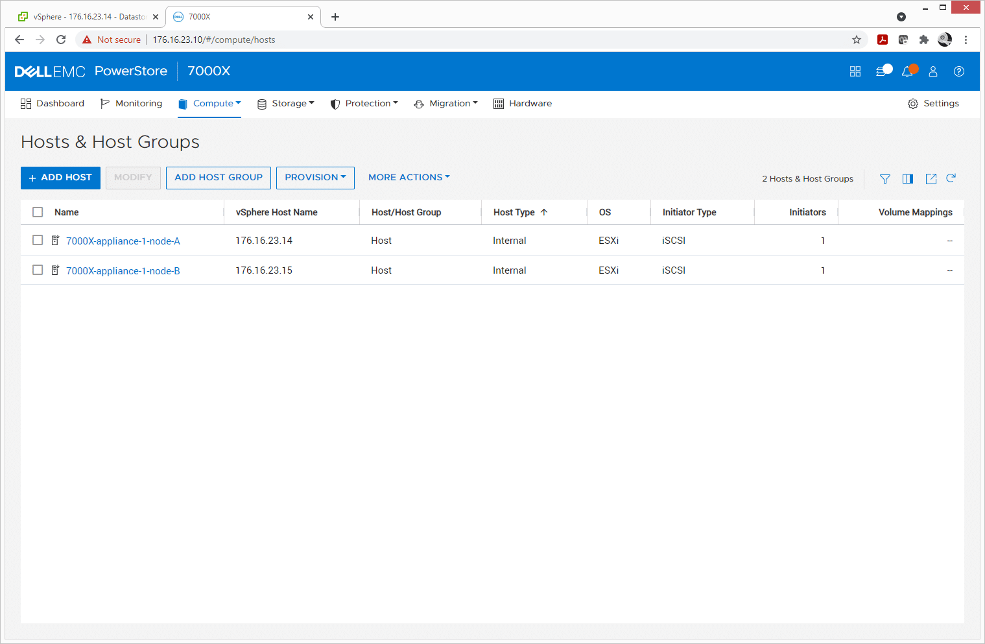Sort by the Initiators column header
The height and width of the screenshot is (644, 985).
point(807,213)
